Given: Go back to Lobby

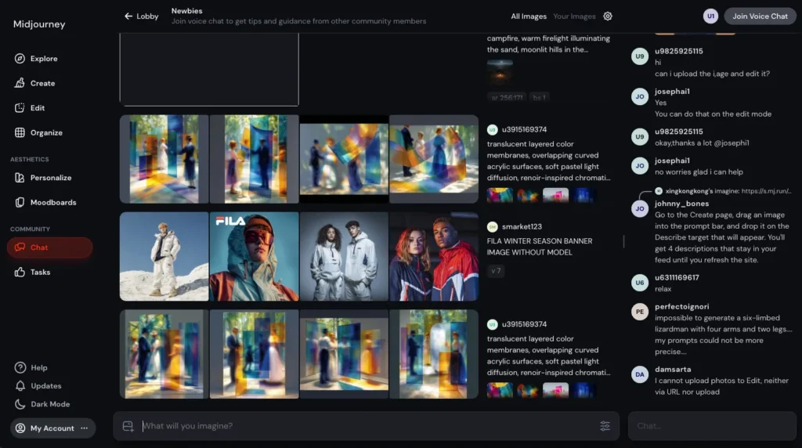Looking at the screenshot, I should pyautogui.click(x=141, y=16).
